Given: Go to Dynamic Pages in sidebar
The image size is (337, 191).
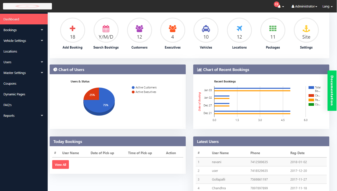Looking at the screenshot, I should tap(14, 94).
